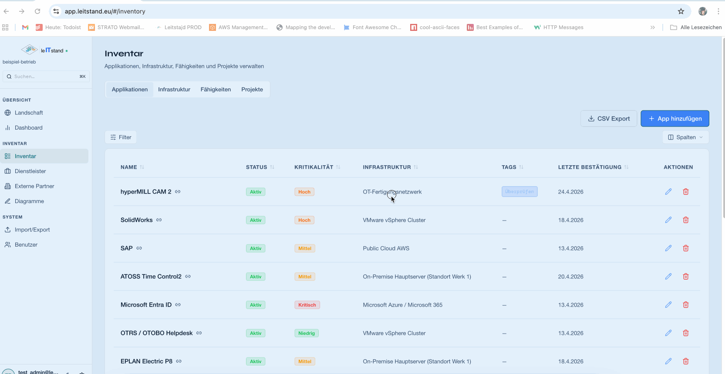The width and height of the screenshot is (725, 374).
Task: Edit the ATOSS Time Control2 row
Action: [x=668, y=277]
